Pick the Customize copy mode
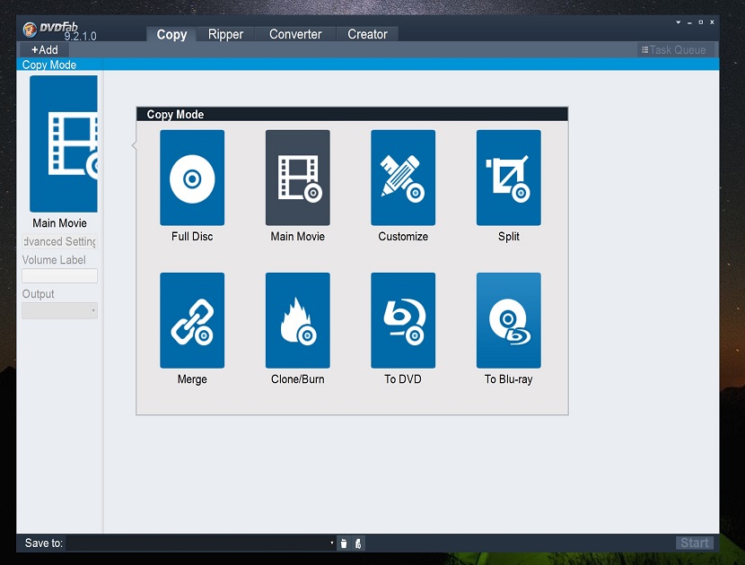This screenshot has width=745, height=565. point(403,178)
